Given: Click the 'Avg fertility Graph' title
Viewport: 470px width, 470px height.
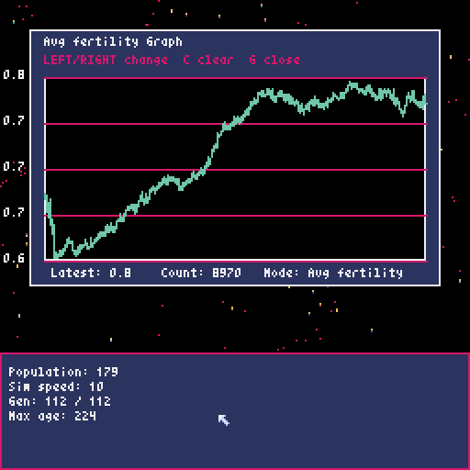Looking at the screenshot, I should 113,42.
